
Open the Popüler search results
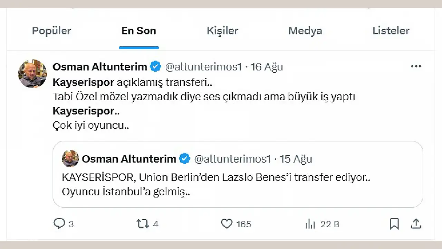coord(51,31)
